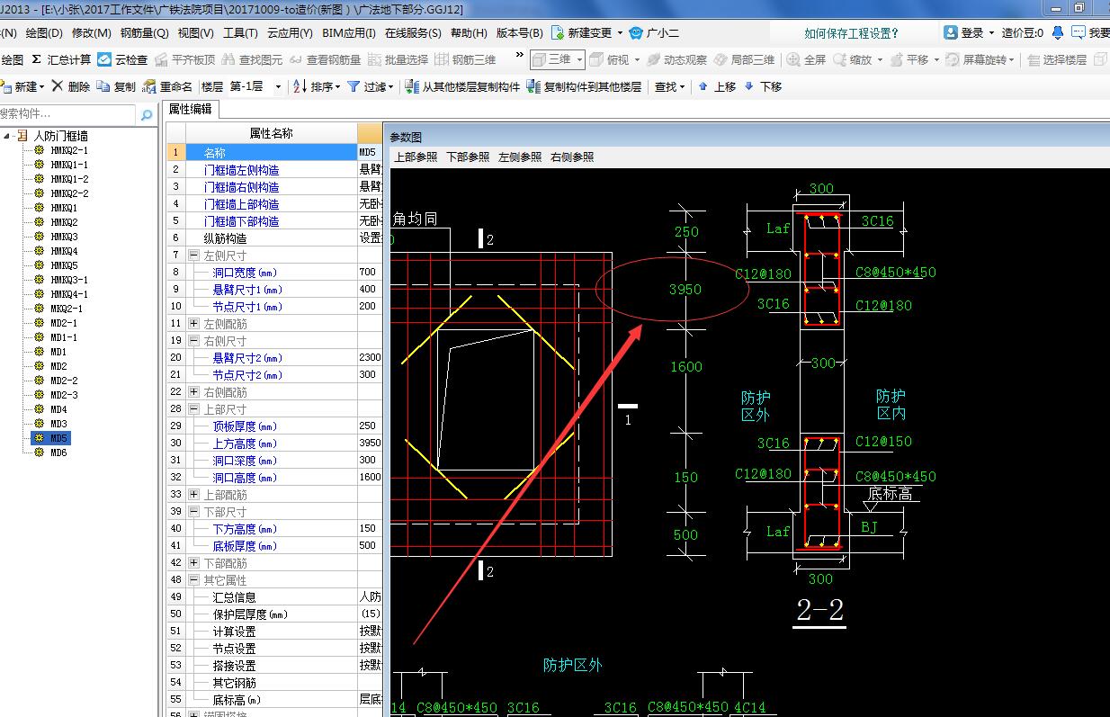
Task: Click the notification bell icon
Action: (1058, 32)
